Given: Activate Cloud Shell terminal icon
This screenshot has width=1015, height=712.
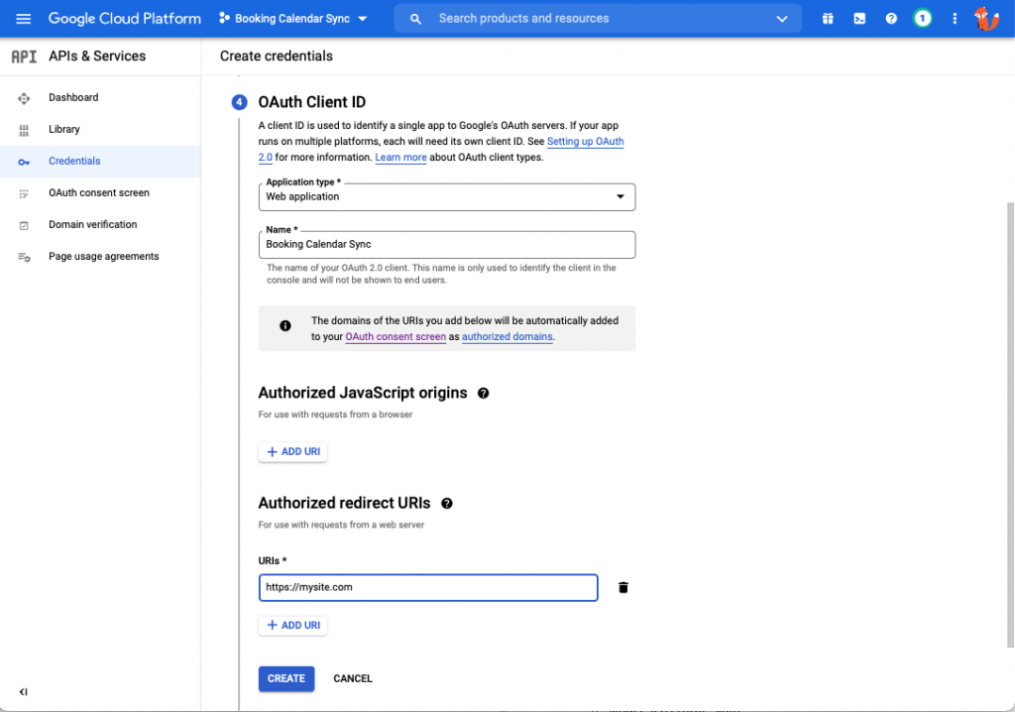Looking at the screenshot, I should click(859, 18).
